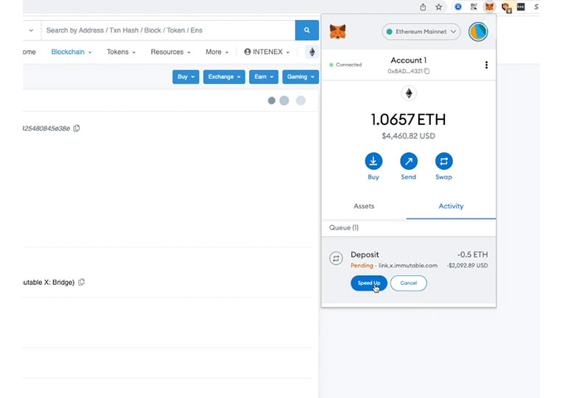
Task: Click the Deposit transaction swap icon
Action: [336, 258]
